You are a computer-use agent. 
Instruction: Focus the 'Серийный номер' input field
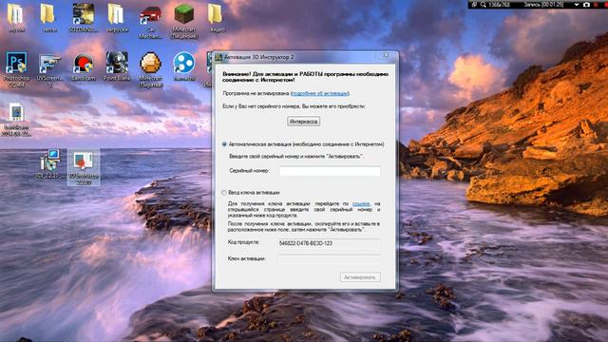(330, 171)
